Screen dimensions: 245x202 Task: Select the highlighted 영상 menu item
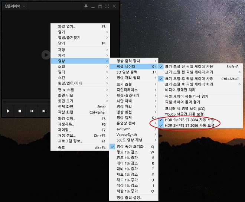pos(80,61)
